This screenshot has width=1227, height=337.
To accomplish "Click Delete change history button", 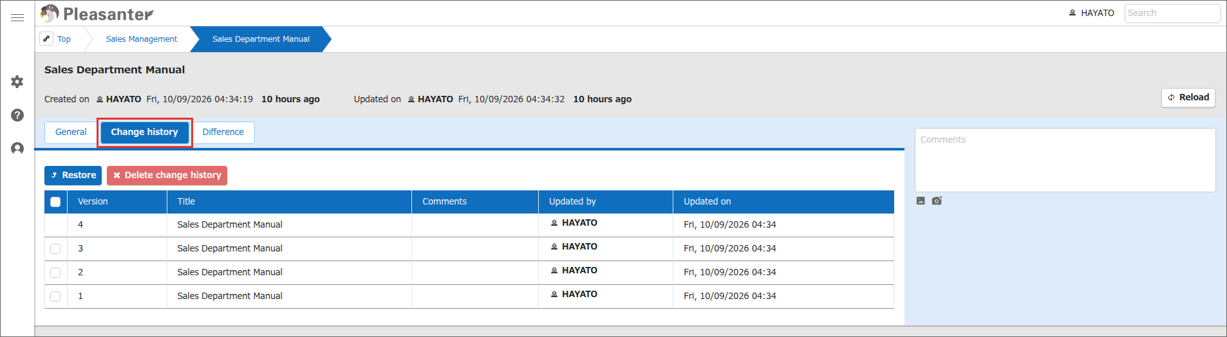I will [x=167, y=175].
